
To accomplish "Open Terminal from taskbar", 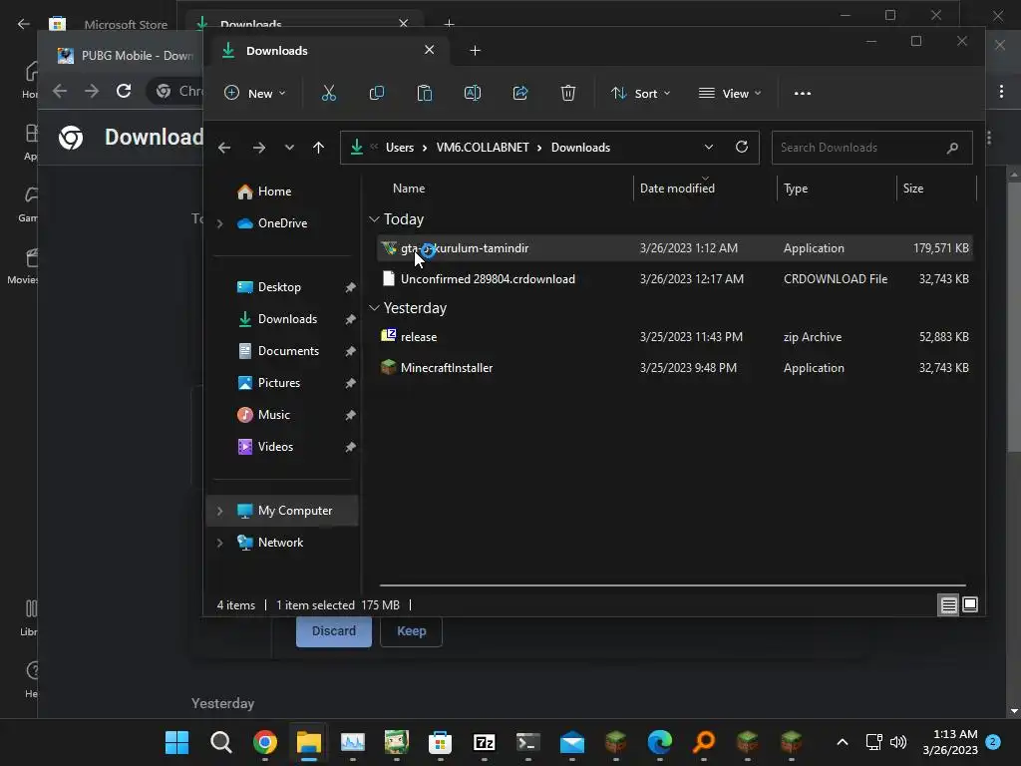I will click(528, 742).
